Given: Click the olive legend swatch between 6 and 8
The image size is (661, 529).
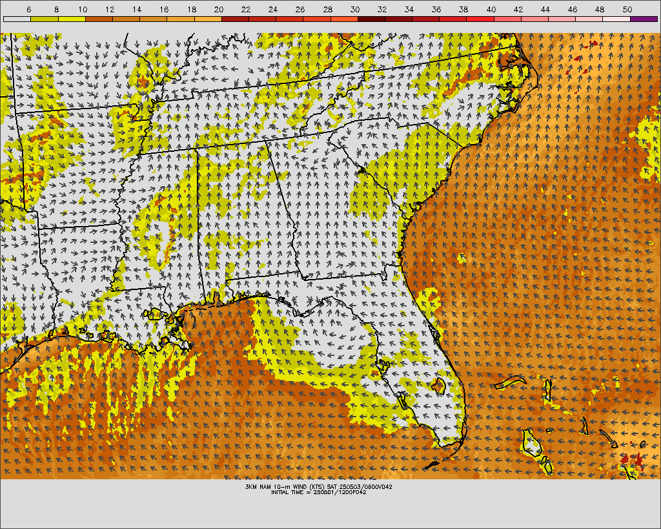Looking at the screenshot, I should (45, 19).
